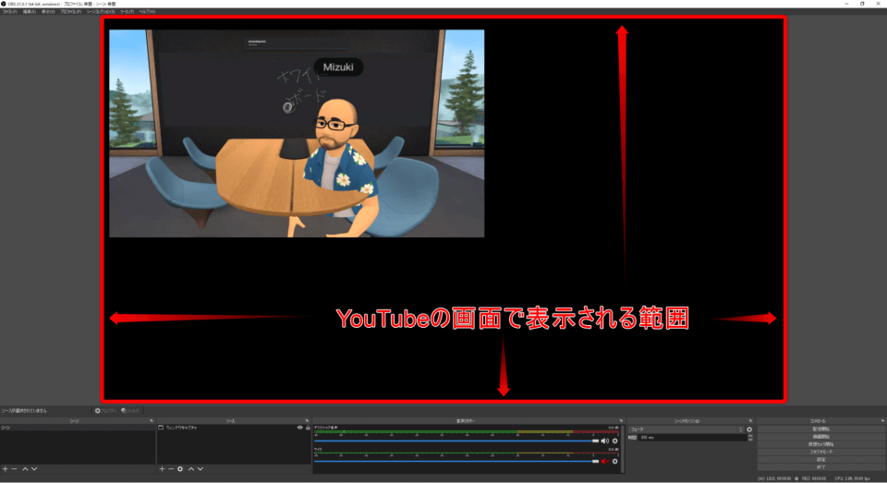Open mic audio settings gear
Viewport: 887px width, 483px height.
(x=614, y=461)
